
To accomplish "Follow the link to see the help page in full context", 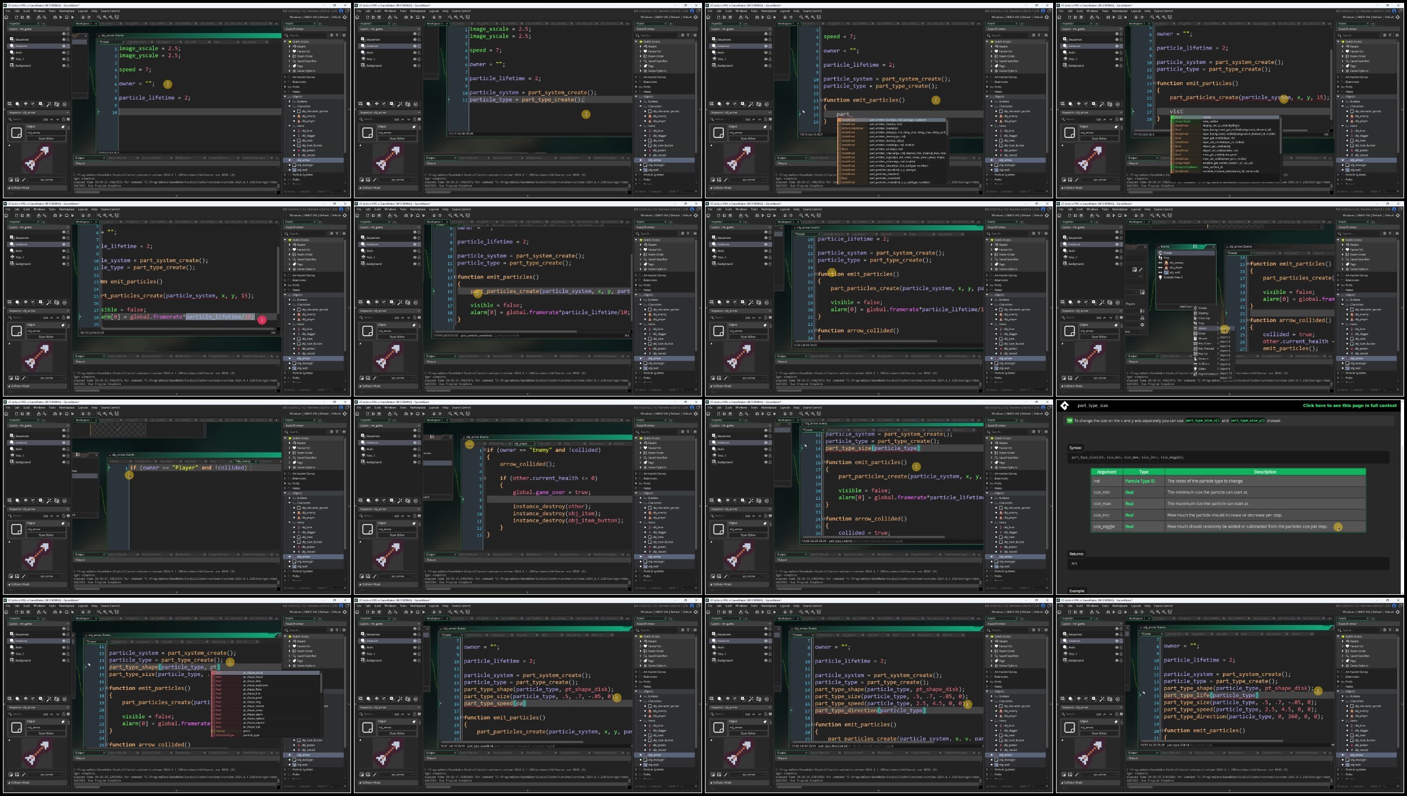I will [1350, 405].
